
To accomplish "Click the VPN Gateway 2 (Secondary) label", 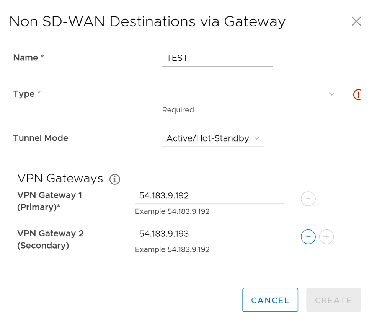I will [x=51, y=239].
